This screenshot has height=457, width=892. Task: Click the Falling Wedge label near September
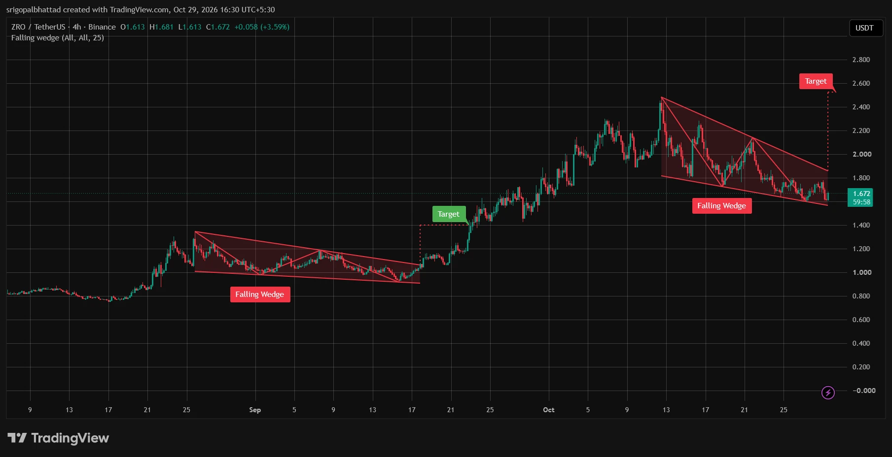tap(260, 294)
